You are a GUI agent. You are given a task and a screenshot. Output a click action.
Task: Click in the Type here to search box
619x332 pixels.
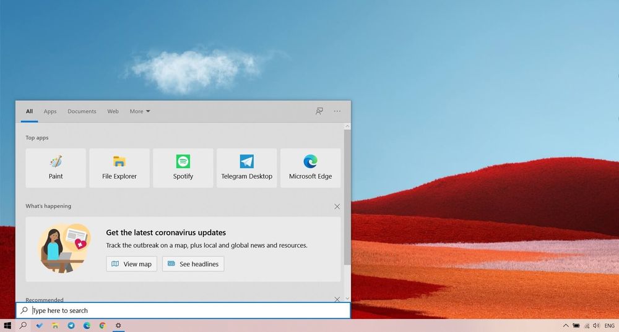pos(183,311)
